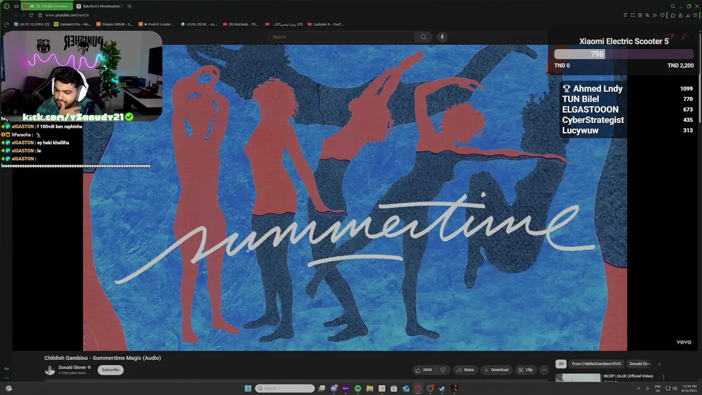Click the Opera GX logo menu button

(x=7, y=6)
